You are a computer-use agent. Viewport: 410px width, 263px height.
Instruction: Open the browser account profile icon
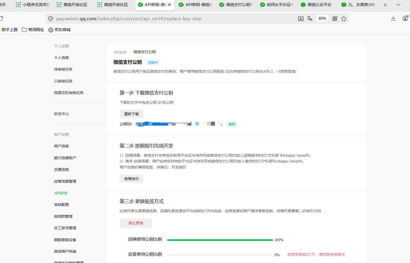pyautogui.click(x=405, y=18)
